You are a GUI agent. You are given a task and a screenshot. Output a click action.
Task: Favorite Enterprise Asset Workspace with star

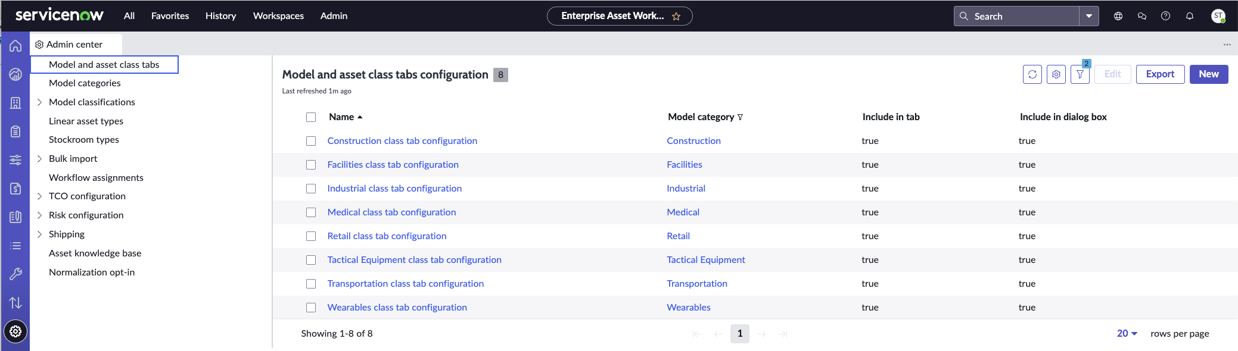[x=676, y=17]
